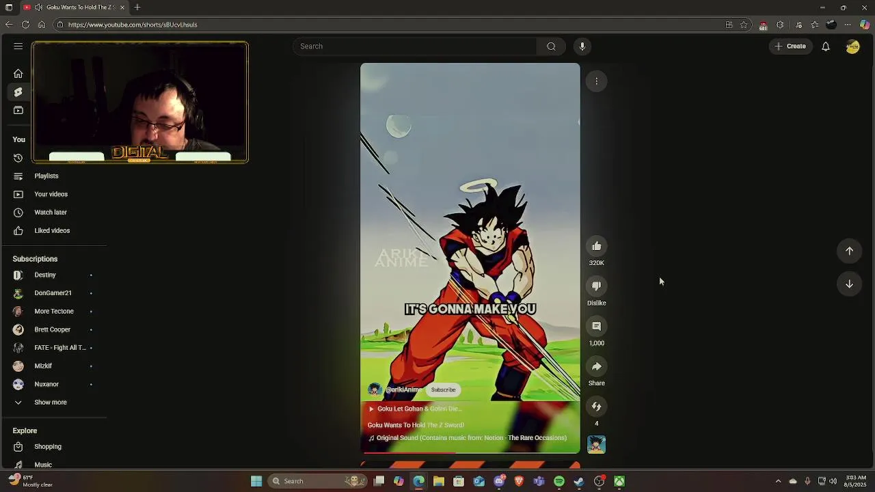The image size is (875, 492).
Task: Open Copilot in Edge toolbar
Action: [x=865, y=25]
